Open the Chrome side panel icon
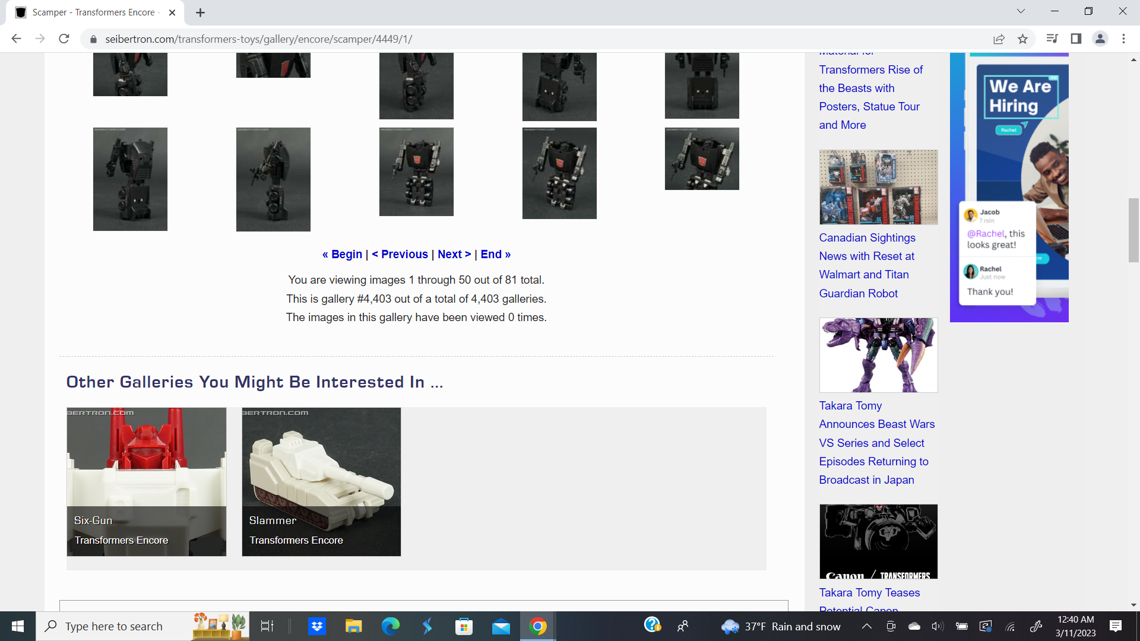Screen dimensions: 1140x641 (1076, 39)
